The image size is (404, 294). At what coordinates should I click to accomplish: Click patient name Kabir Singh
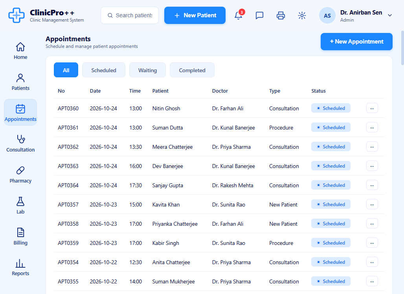pos(166,243)
